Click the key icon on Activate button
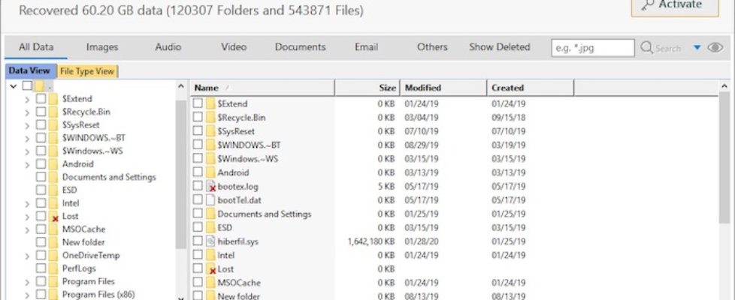Screen dimensions: 735x300 click(647, 4)
